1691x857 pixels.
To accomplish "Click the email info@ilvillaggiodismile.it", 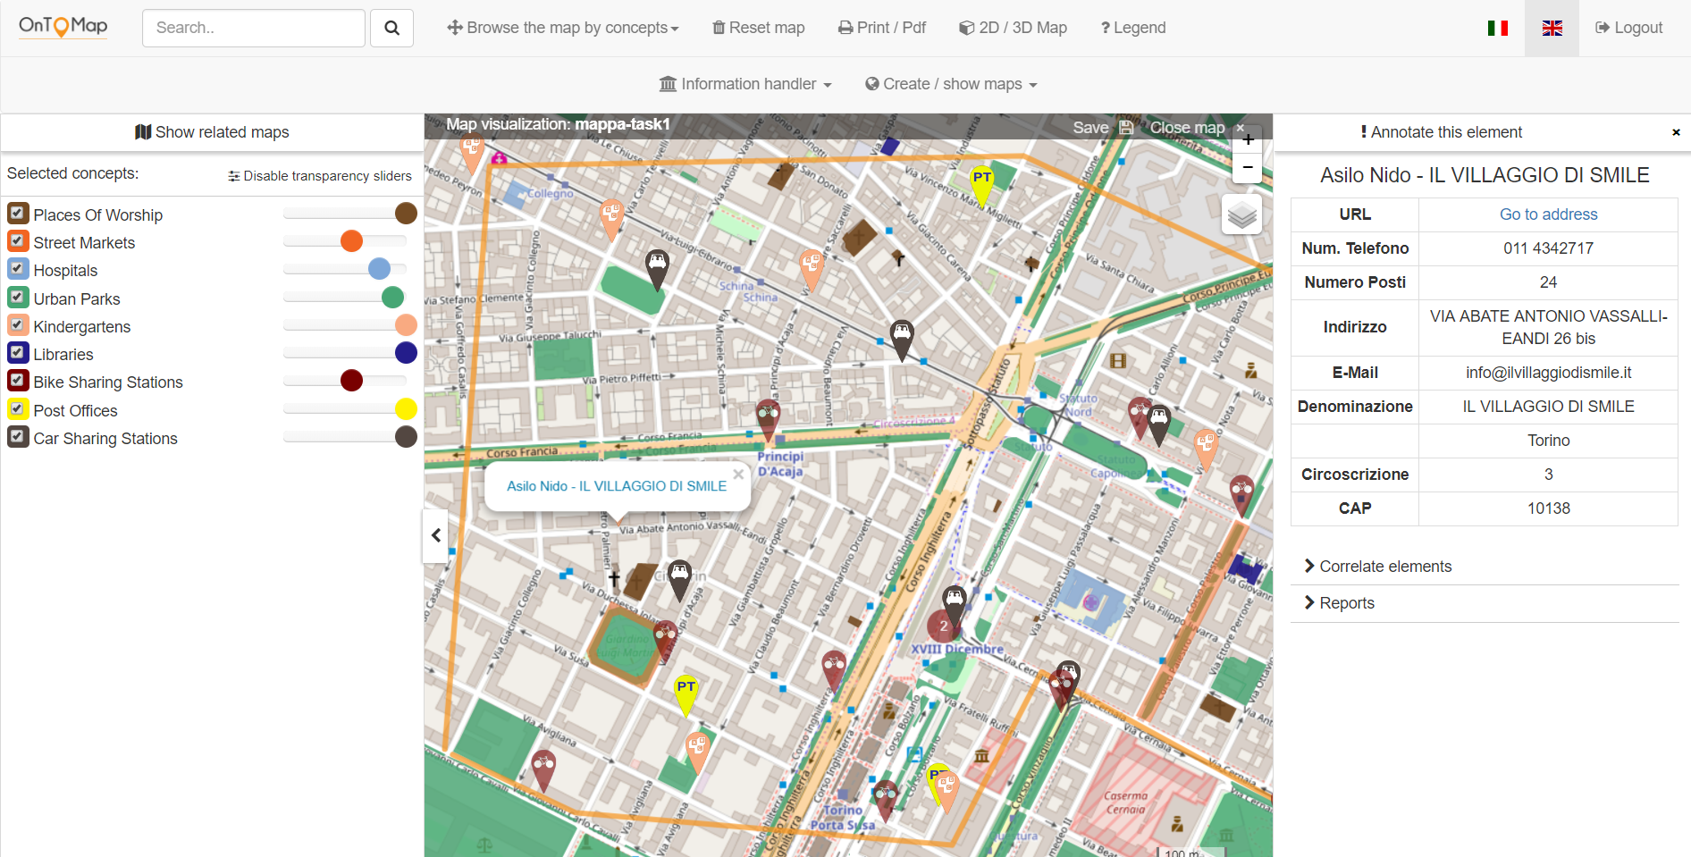I will tap(1548, 373).
